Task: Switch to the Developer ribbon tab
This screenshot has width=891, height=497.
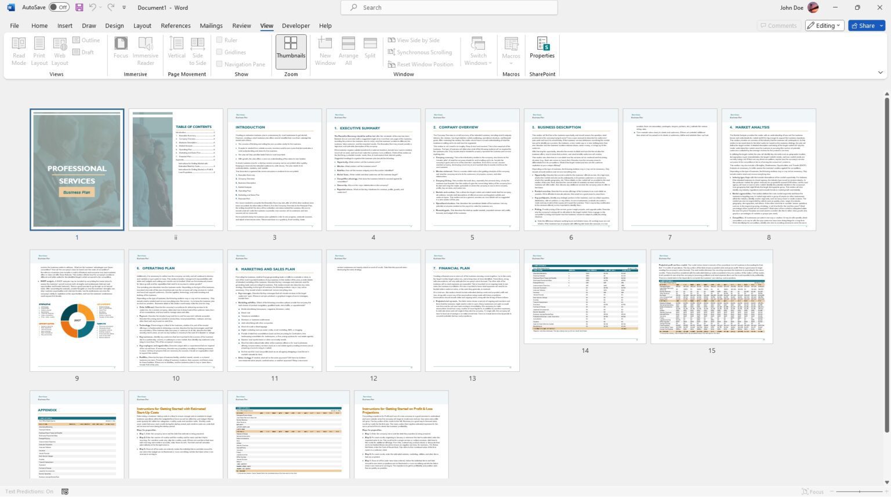Action: click(x=296, y=25)
